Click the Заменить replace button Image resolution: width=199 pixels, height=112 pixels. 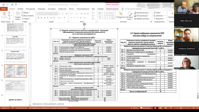(160, 16)
